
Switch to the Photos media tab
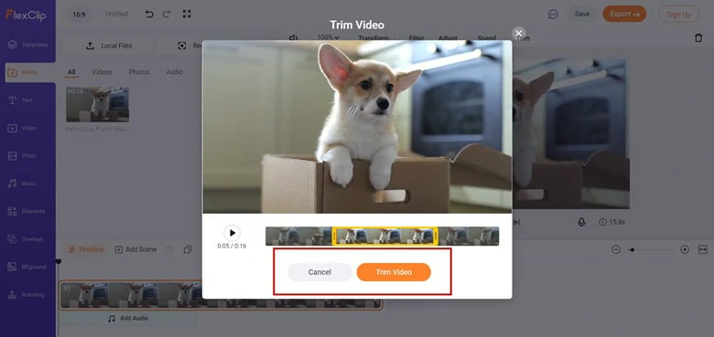point(139,72)
